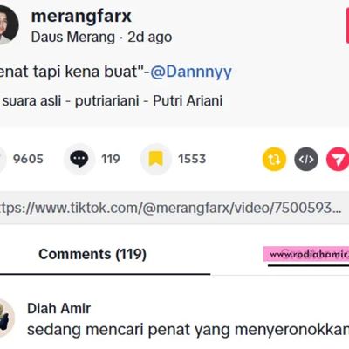Tap the yellow bookmark save icon

(156, 159)
